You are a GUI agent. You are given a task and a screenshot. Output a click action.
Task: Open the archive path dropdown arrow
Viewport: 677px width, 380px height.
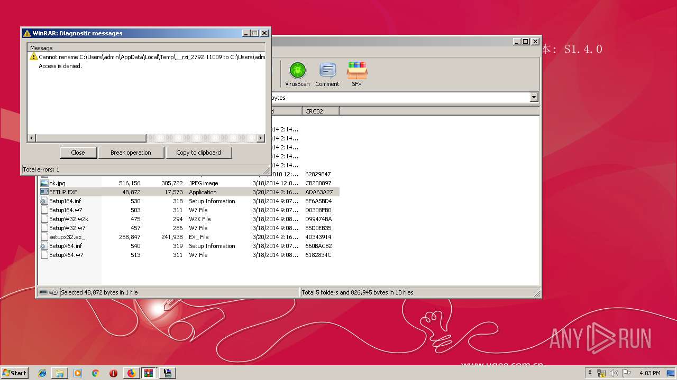coord(534,97)
